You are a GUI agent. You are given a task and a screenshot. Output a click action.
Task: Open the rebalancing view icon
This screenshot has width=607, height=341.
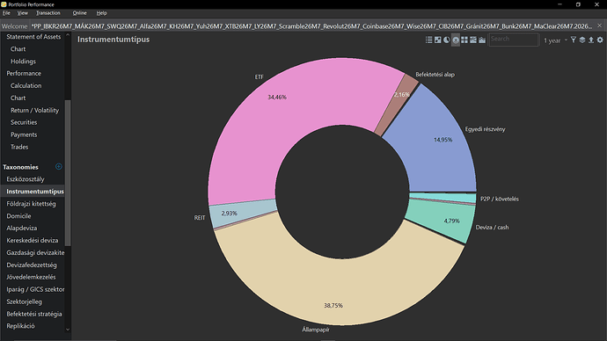coord(437,40)
